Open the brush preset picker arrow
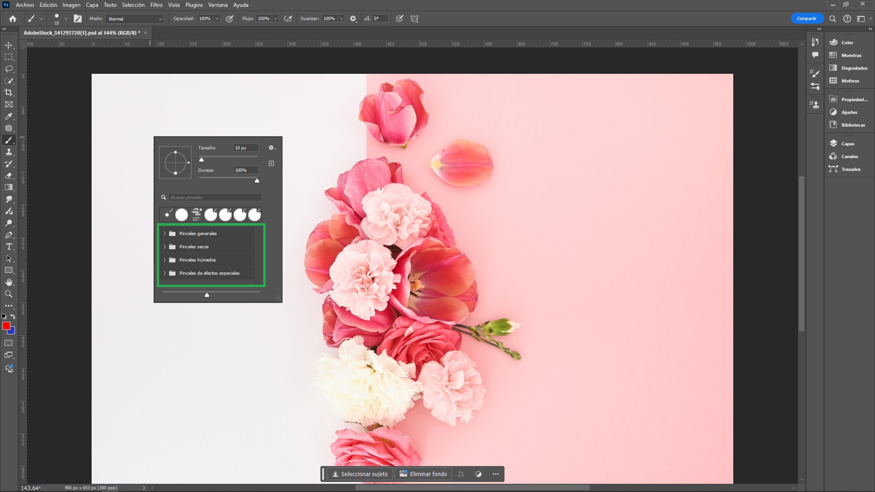This screenshot has width=875, height=492. (66, 19)
